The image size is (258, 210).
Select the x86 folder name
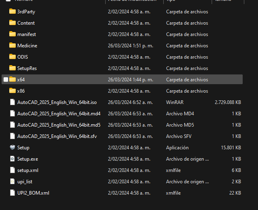pyautogui.click(x=21, y=91)
